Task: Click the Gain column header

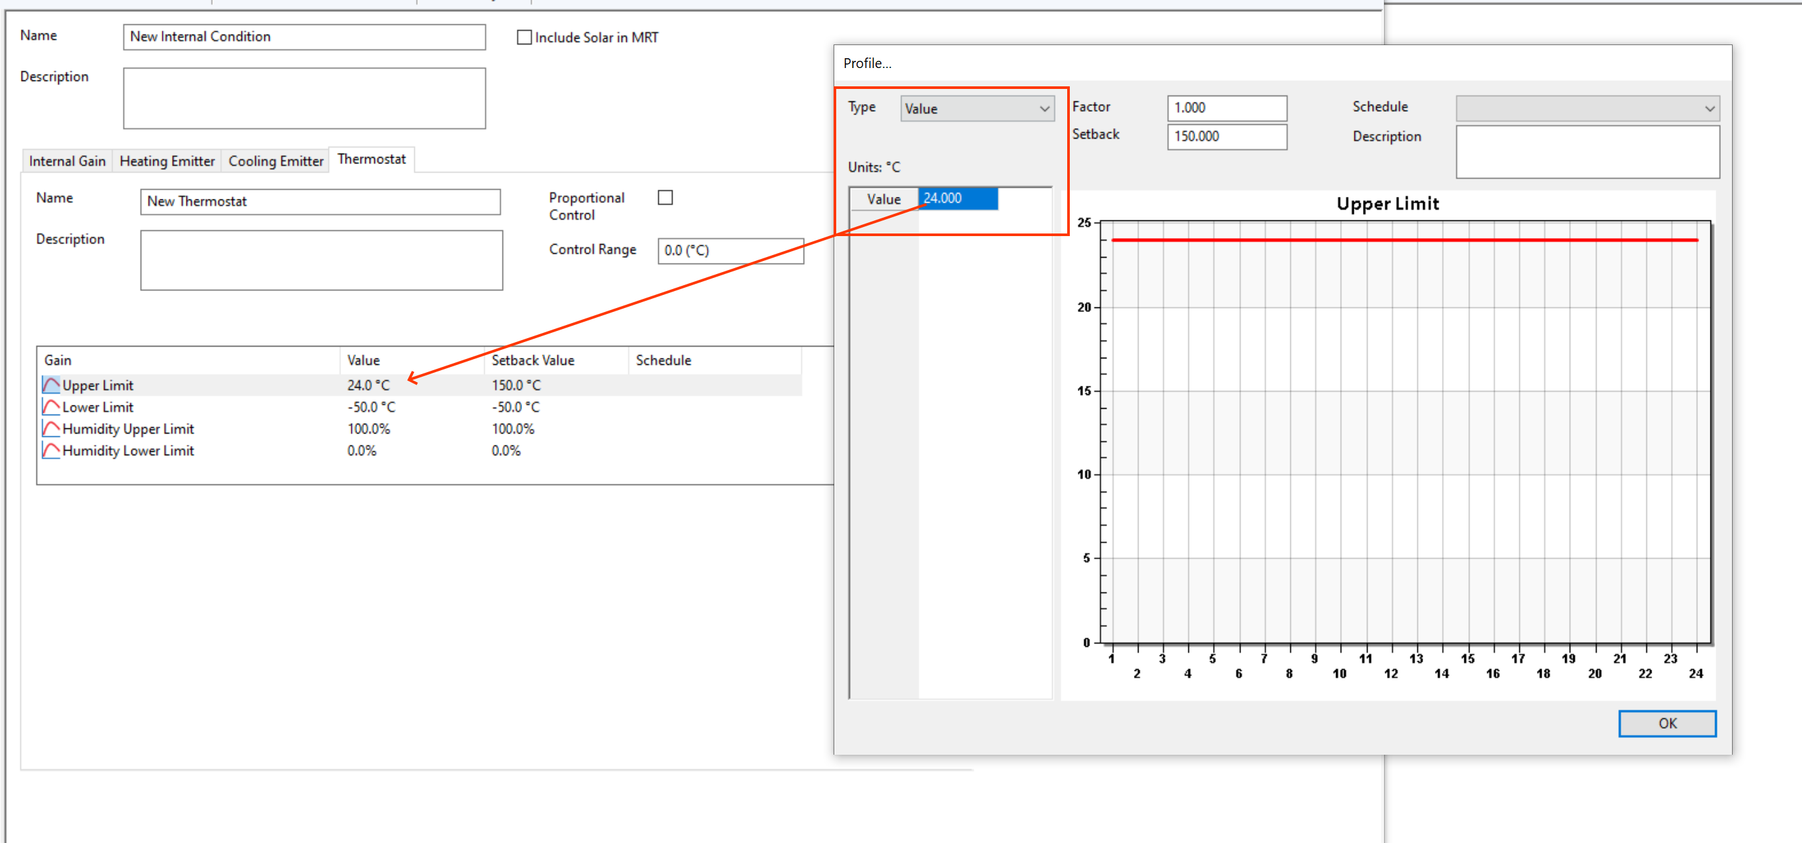Action: coord(189,360)
